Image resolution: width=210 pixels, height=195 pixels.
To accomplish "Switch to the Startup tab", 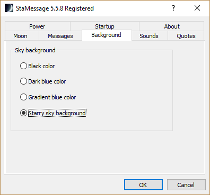I will (x=104, y=26).
